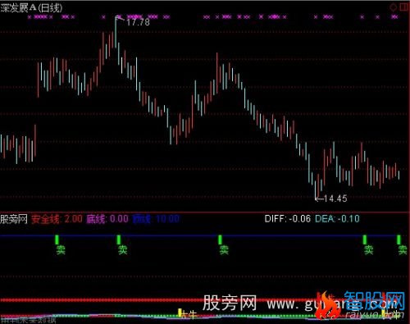Click the chart title 深发展A(日线)
410x324 pixels.
tap(31, 8)
